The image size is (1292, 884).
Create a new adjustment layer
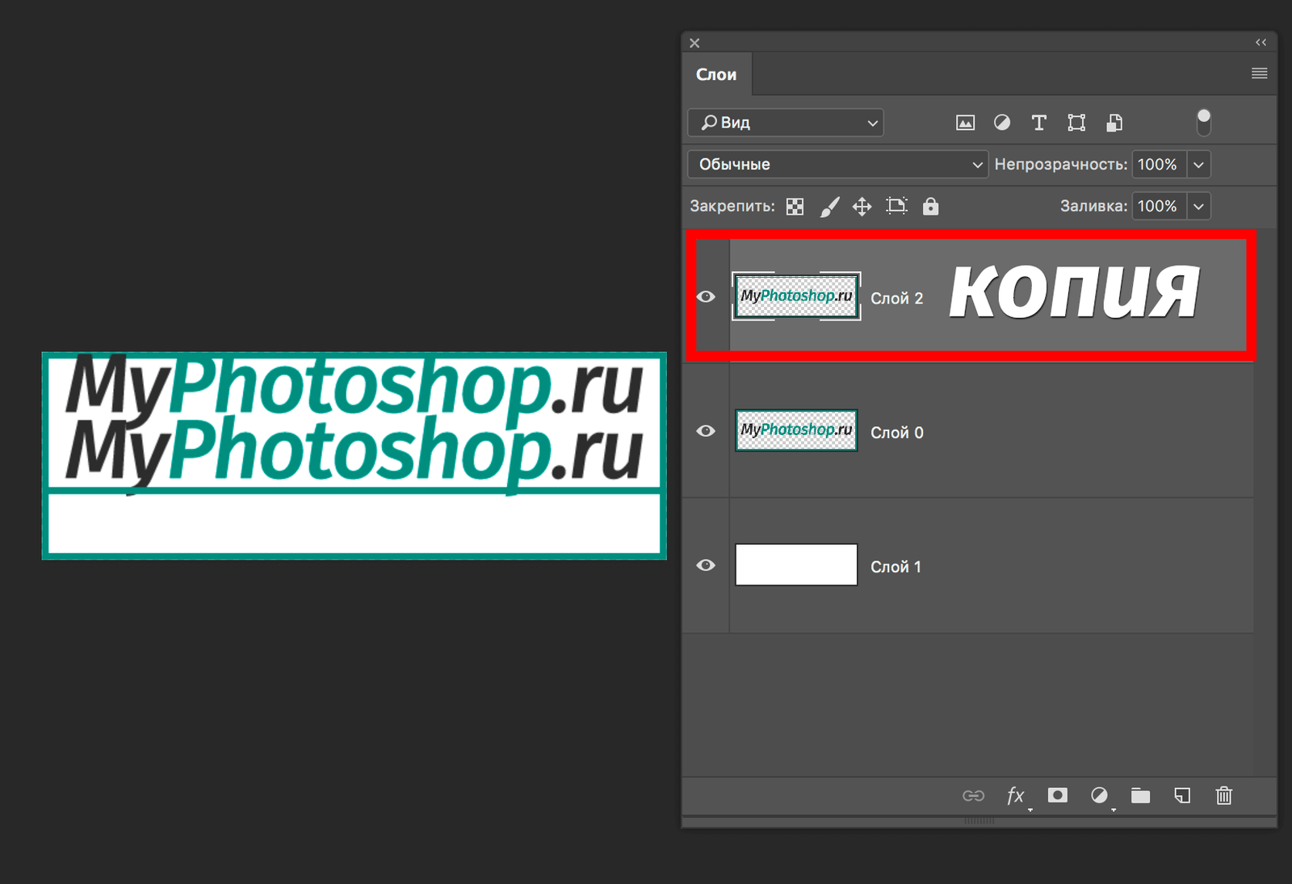[x=1099, y=796]
